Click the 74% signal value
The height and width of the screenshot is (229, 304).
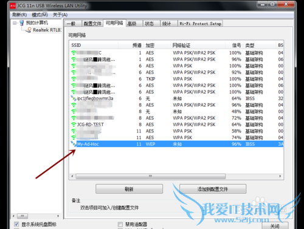pos(237,137)
